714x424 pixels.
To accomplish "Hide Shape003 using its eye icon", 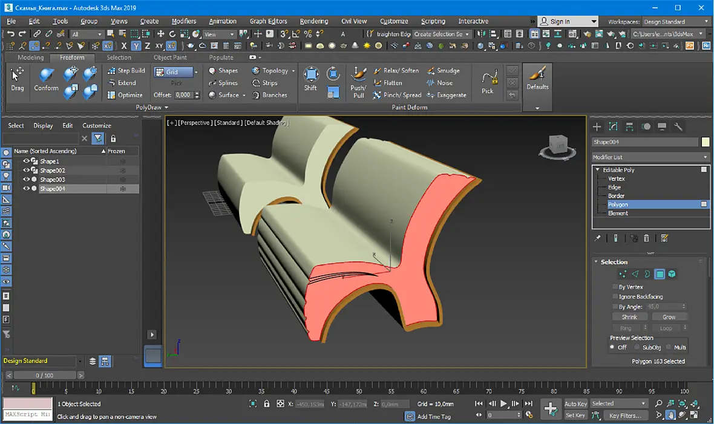I will 26,180.
